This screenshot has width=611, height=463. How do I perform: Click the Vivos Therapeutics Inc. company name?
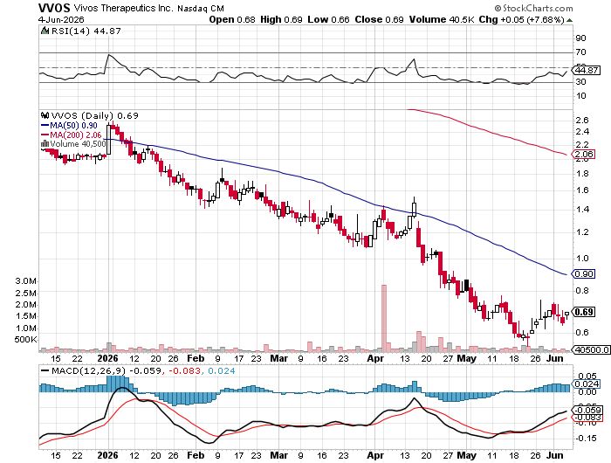point(124,8)
